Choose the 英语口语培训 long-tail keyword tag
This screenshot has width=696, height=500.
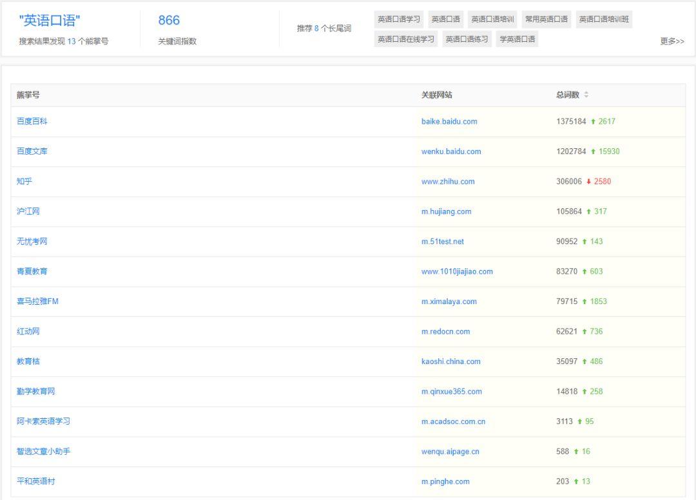pos(492,19)
